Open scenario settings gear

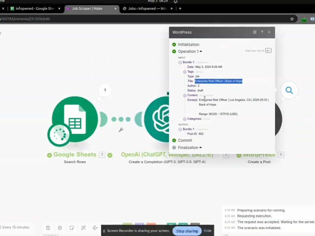point(60,228)
